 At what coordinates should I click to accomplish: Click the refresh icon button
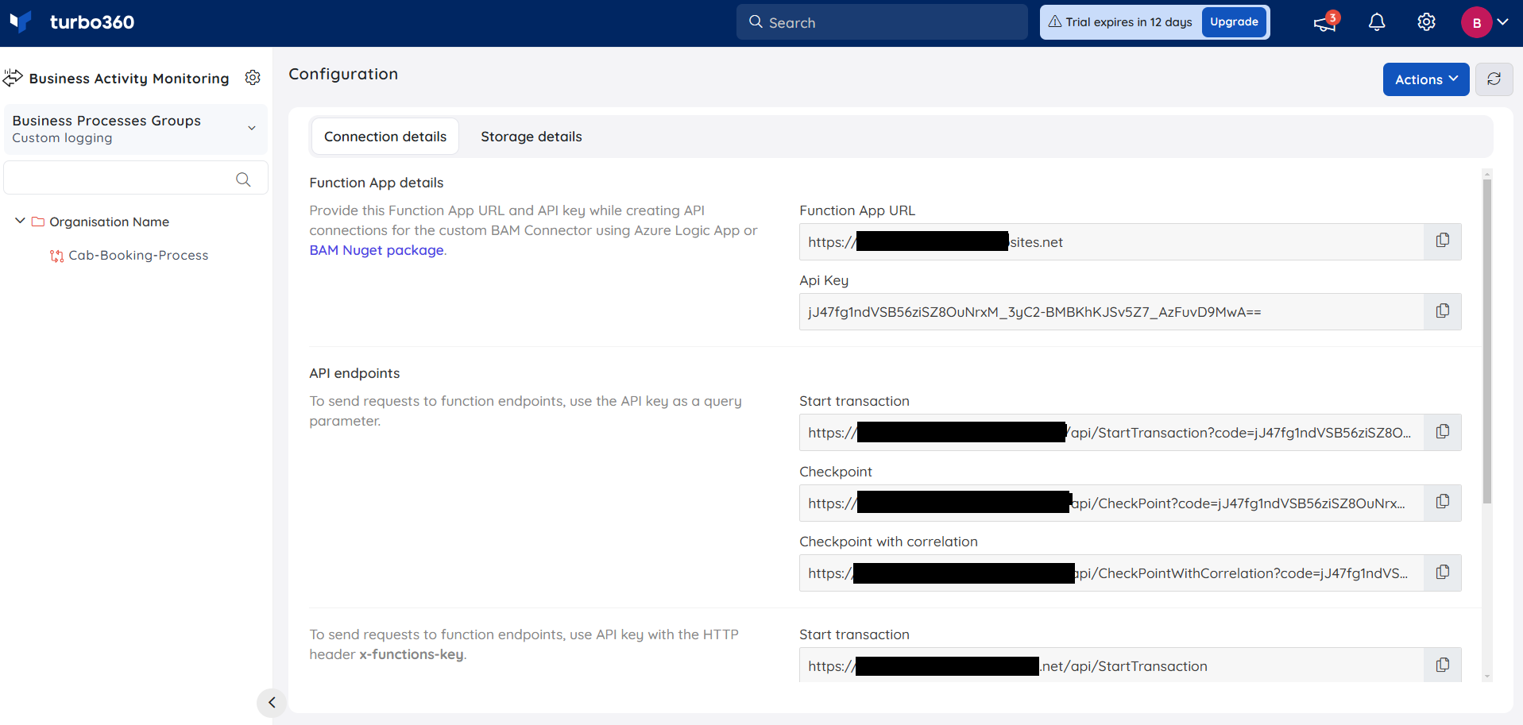[1494, 79]
